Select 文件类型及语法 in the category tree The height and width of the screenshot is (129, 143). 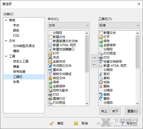pyautogui.click(x=24, y=46)
